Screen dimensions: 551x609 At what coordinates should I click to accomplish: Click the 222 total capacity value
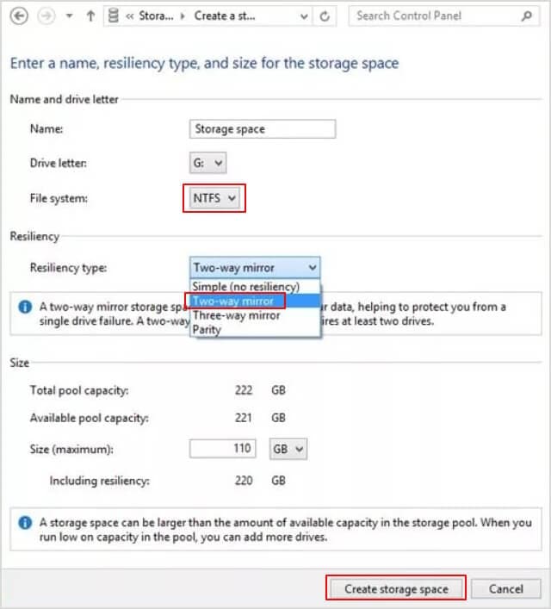pos(244,390)
